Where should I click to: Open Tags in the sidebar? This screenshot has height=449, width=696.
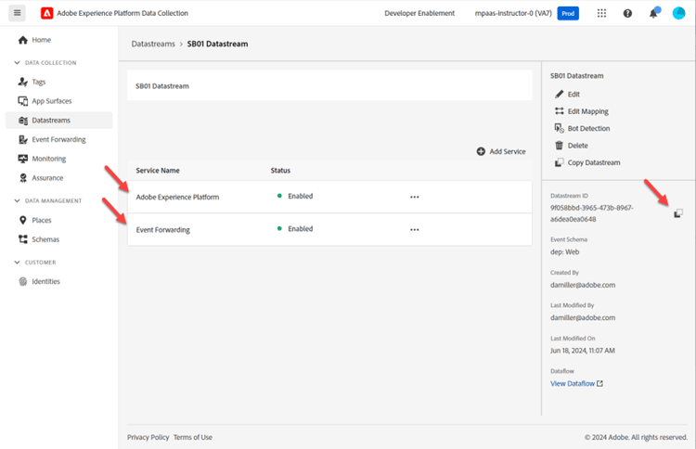click(39, 82)
